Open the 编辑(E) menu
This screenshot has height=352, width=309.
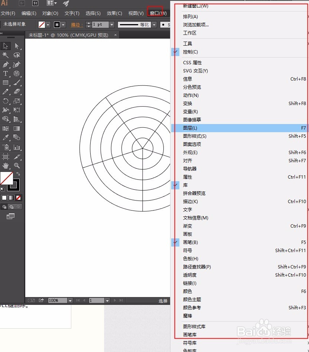coord(29,13)
